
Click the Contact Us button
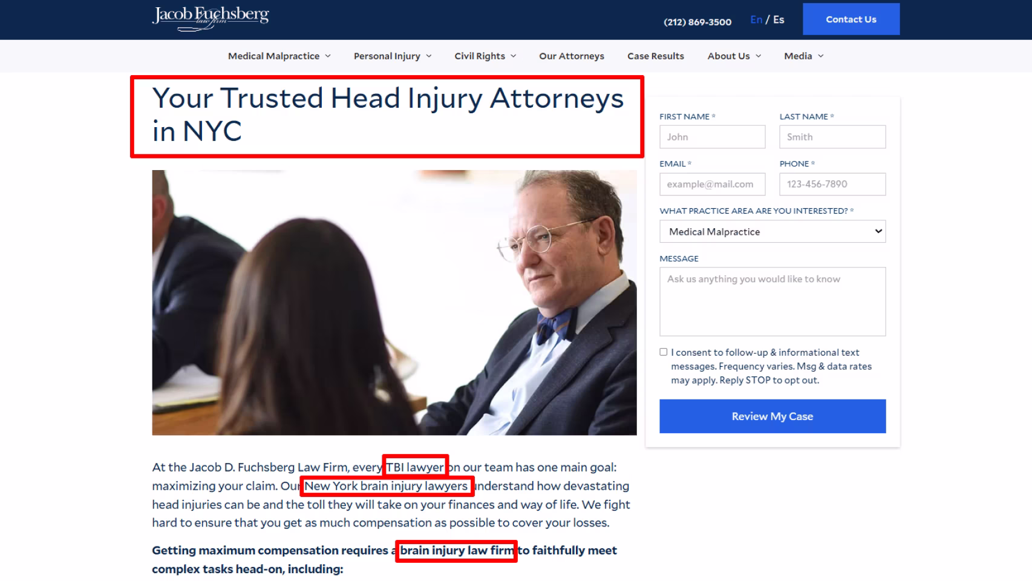click(x=851, y=19)
